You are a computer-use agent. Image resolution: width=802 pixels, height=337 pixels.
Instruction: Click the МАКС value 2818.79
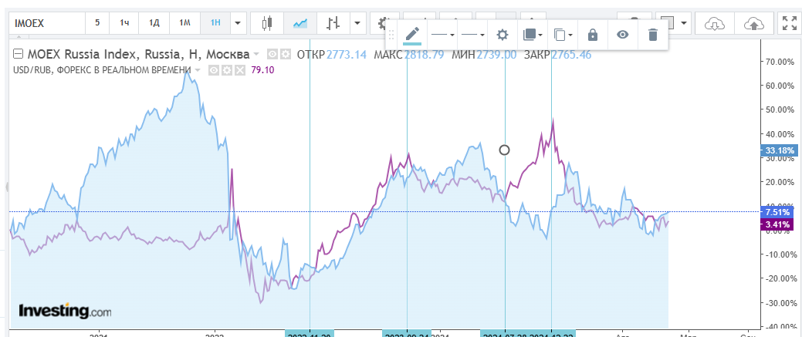tap(424, 54)
